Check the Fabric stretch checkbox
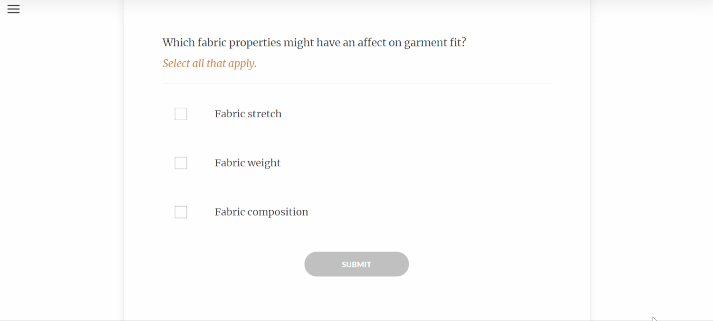 181,114
